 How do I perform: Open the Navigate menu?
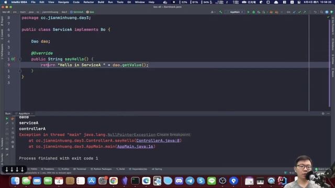click(x=63, y=2)
